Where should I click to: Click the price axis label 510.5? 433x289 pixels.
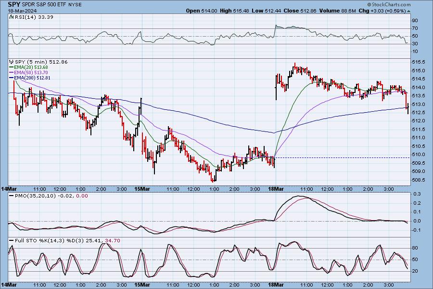[419, 146]
